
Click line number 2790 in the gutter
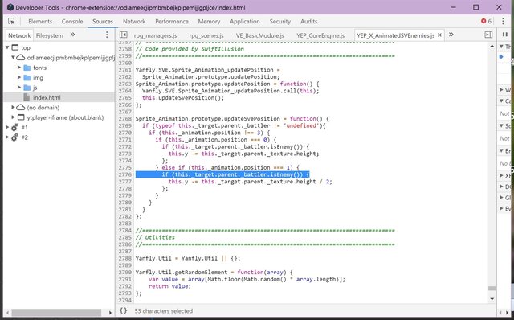click(x=125, y=272)
